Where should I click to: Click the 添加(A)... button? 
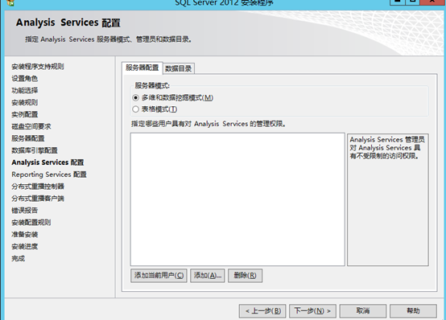(208, 276)
